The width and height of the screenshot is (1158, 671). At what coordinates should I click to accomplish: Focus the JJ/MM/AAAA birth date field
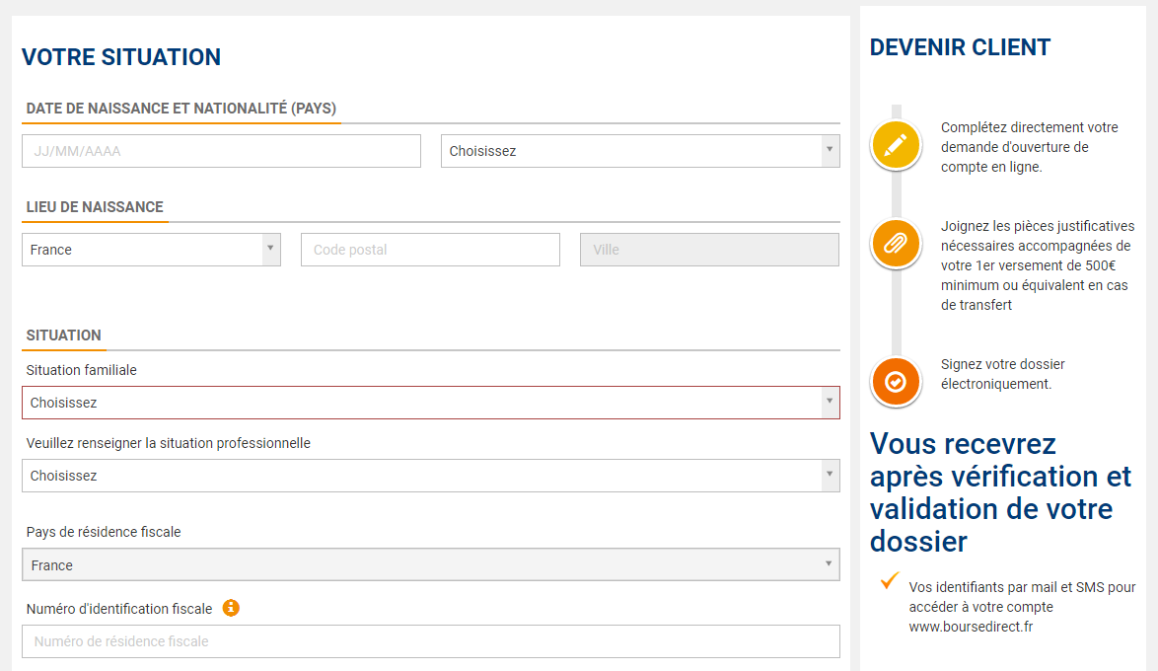pyautogui.click(x=221, y=151)
